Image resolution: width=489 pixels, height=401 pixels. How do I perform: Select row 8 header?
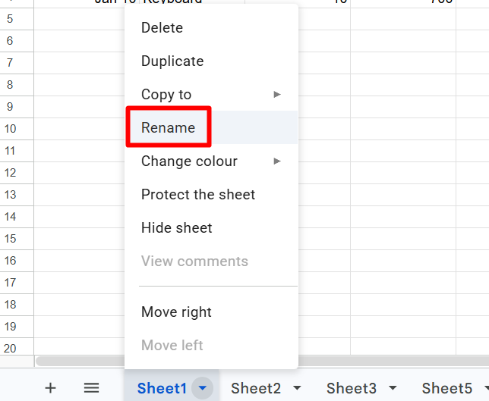point(17,85)
